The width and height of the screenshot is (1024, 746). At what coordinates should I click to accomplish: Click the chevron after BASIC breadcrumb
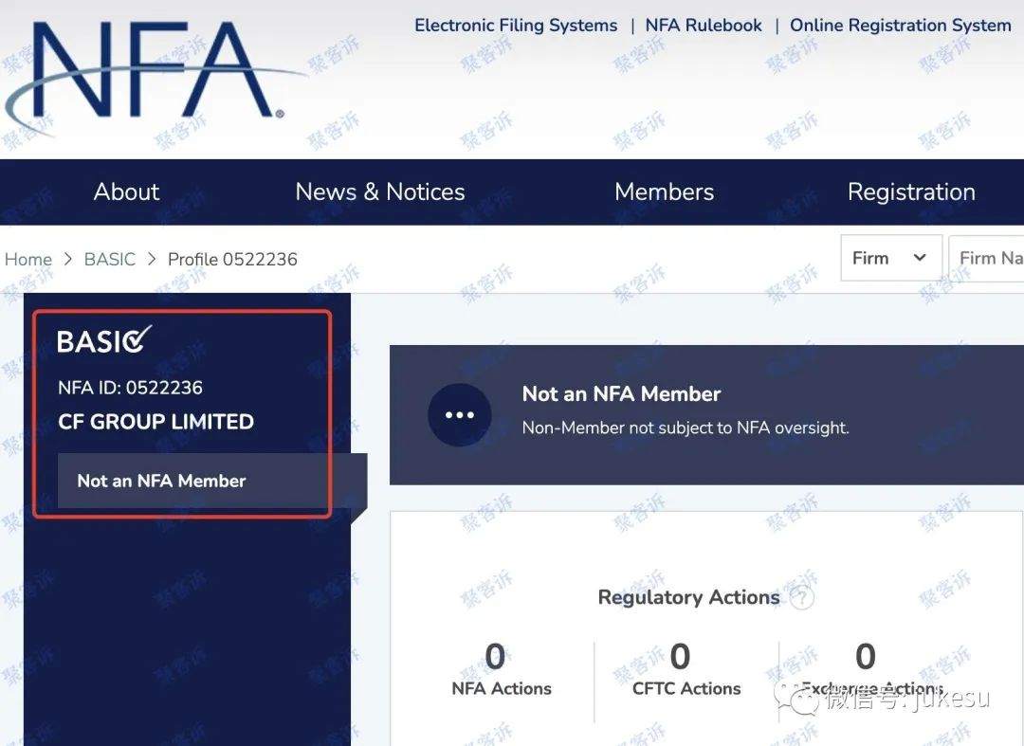[x=152, y=259]
